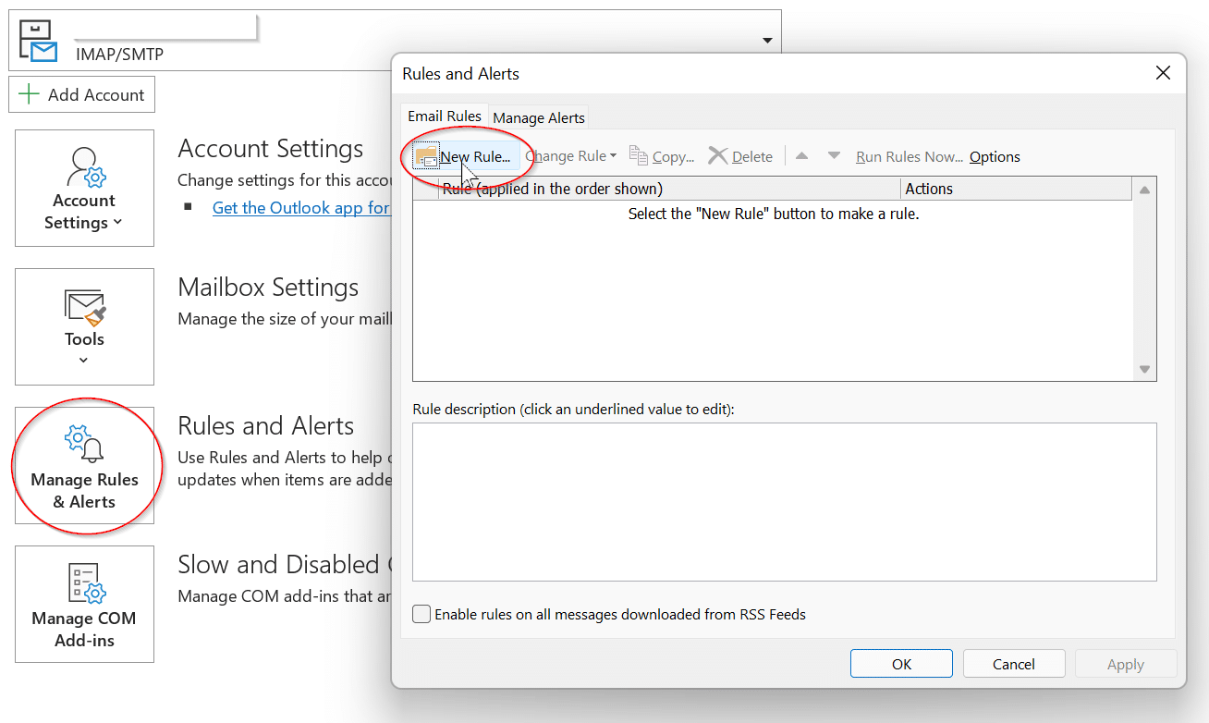Viewport: 1209px width, 723px height.
Task: Open the IMAP/SMTP account selector dropdown
Action: point(766,41)
